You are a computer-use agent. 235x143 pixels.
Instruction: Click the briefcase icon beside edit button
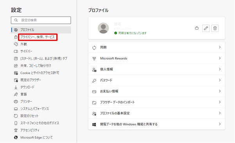[197, 28]
